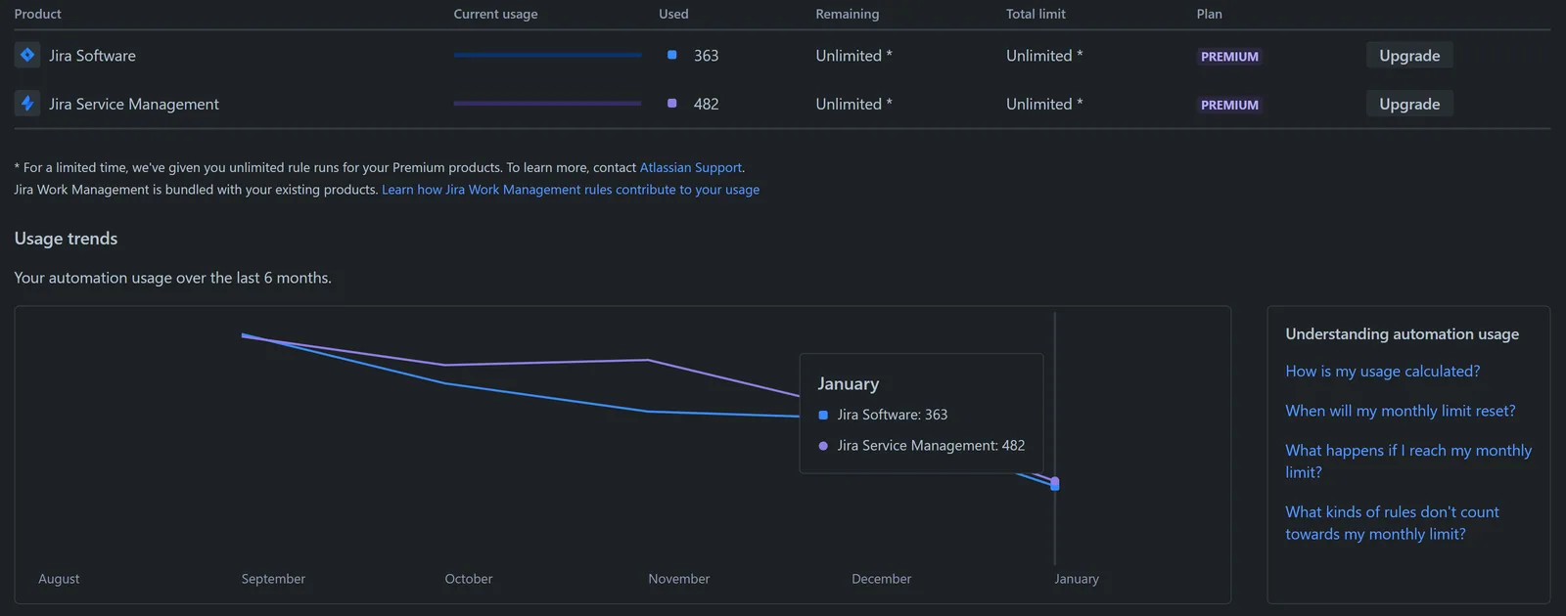The image size is (1566, 616).
Task: Click the purple square next to 482
Action: (x=671, y=103)
